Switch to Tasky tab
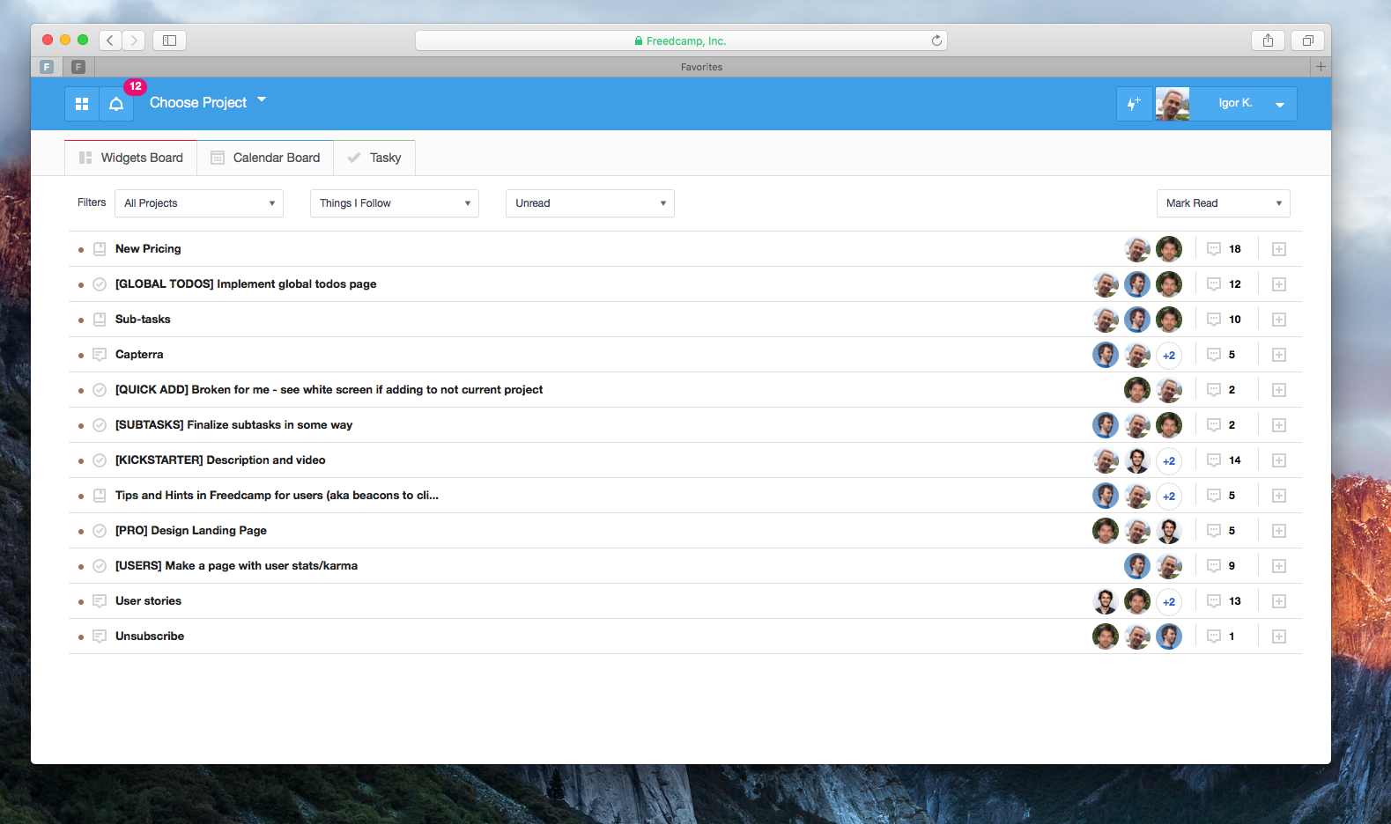Screen dimensions: 1391x824 coord(374,158)
